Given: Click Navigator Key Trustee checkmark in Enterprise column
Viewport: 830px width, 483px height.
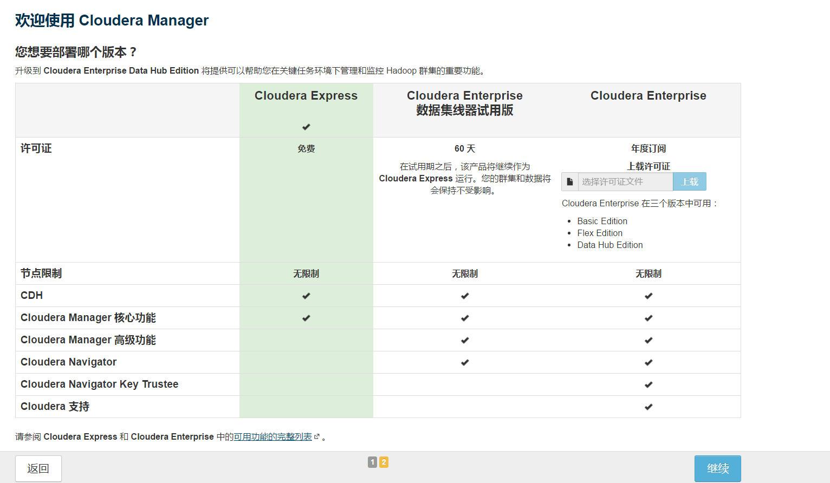Looking at the screenshot, I should click(x=649, y=384).
